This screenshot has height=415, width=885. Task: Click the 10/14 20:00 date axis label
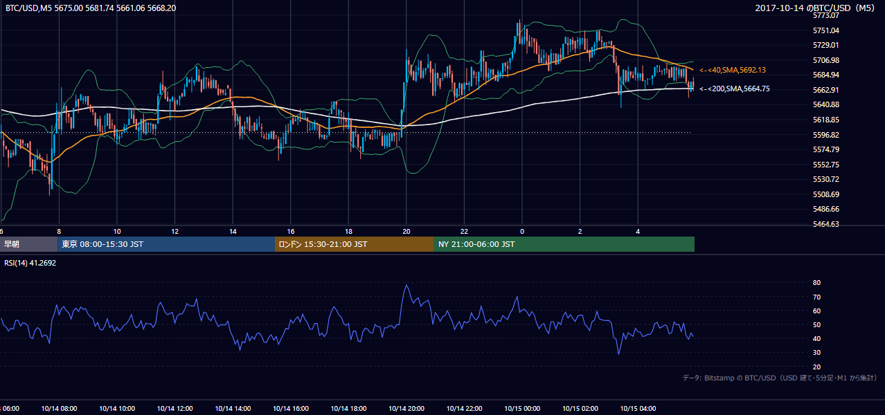coord(406,408)
